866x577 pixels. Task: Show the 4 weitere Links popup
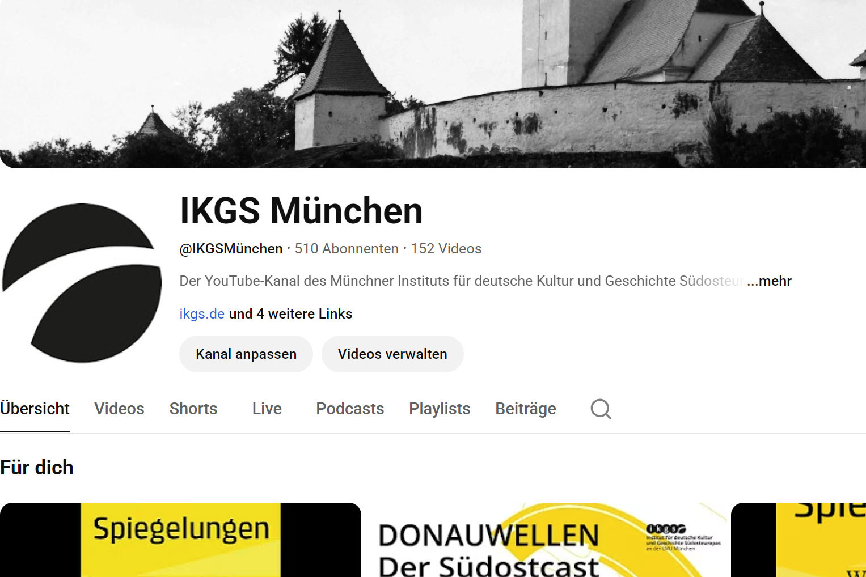pos(290,313)
